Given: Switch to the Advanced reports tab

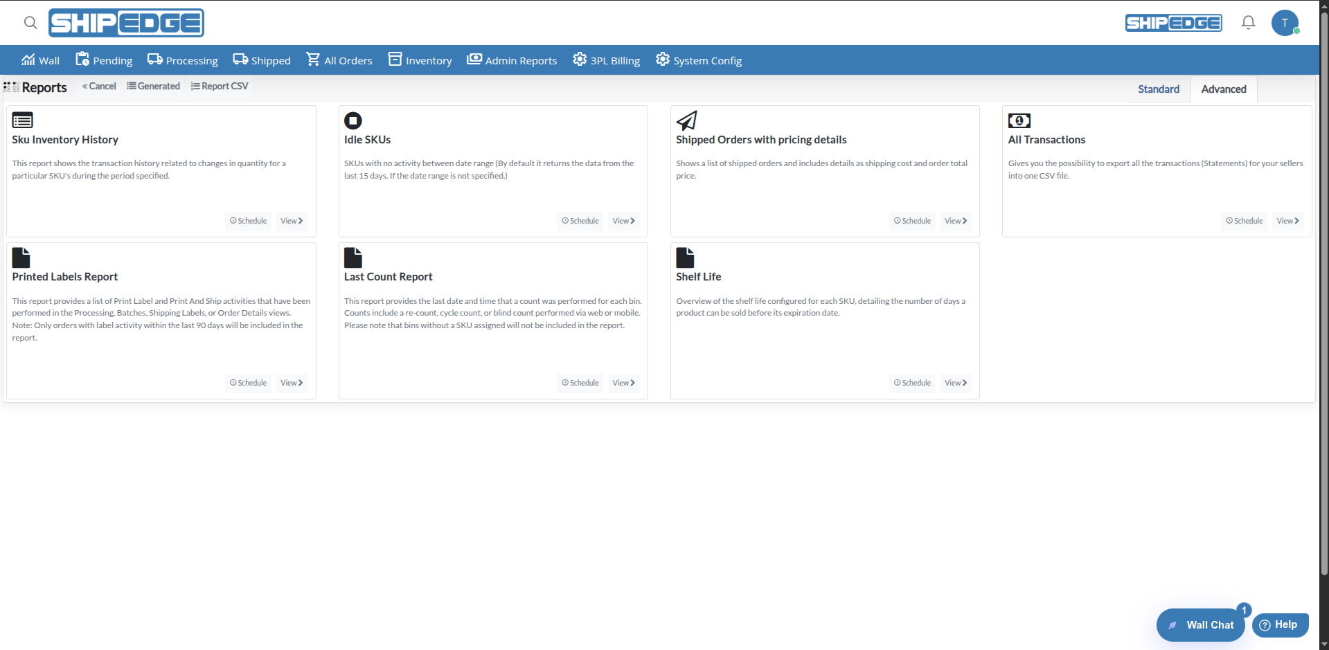Looking at the screenshot, I should click(1223, 89).
